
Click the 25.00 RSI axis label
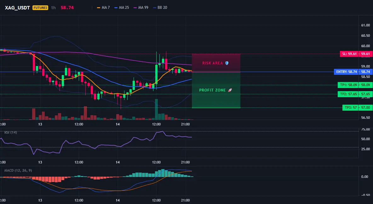365,149
